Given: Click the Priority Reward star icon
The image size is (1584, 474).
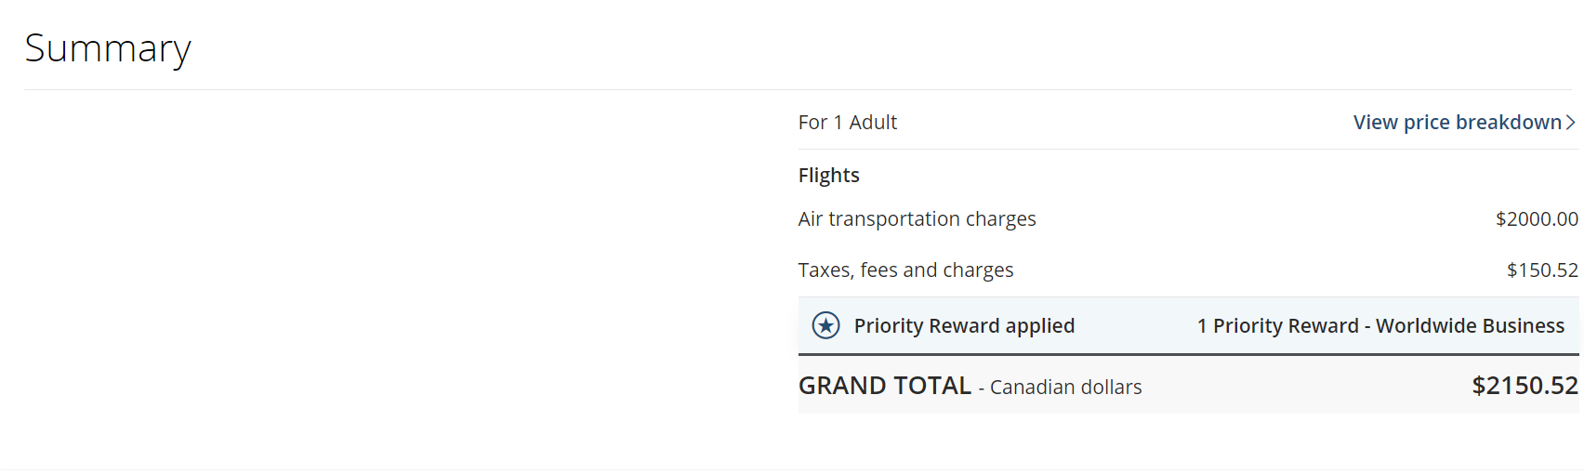Looking at the screenshot, I should coord(825,325).
